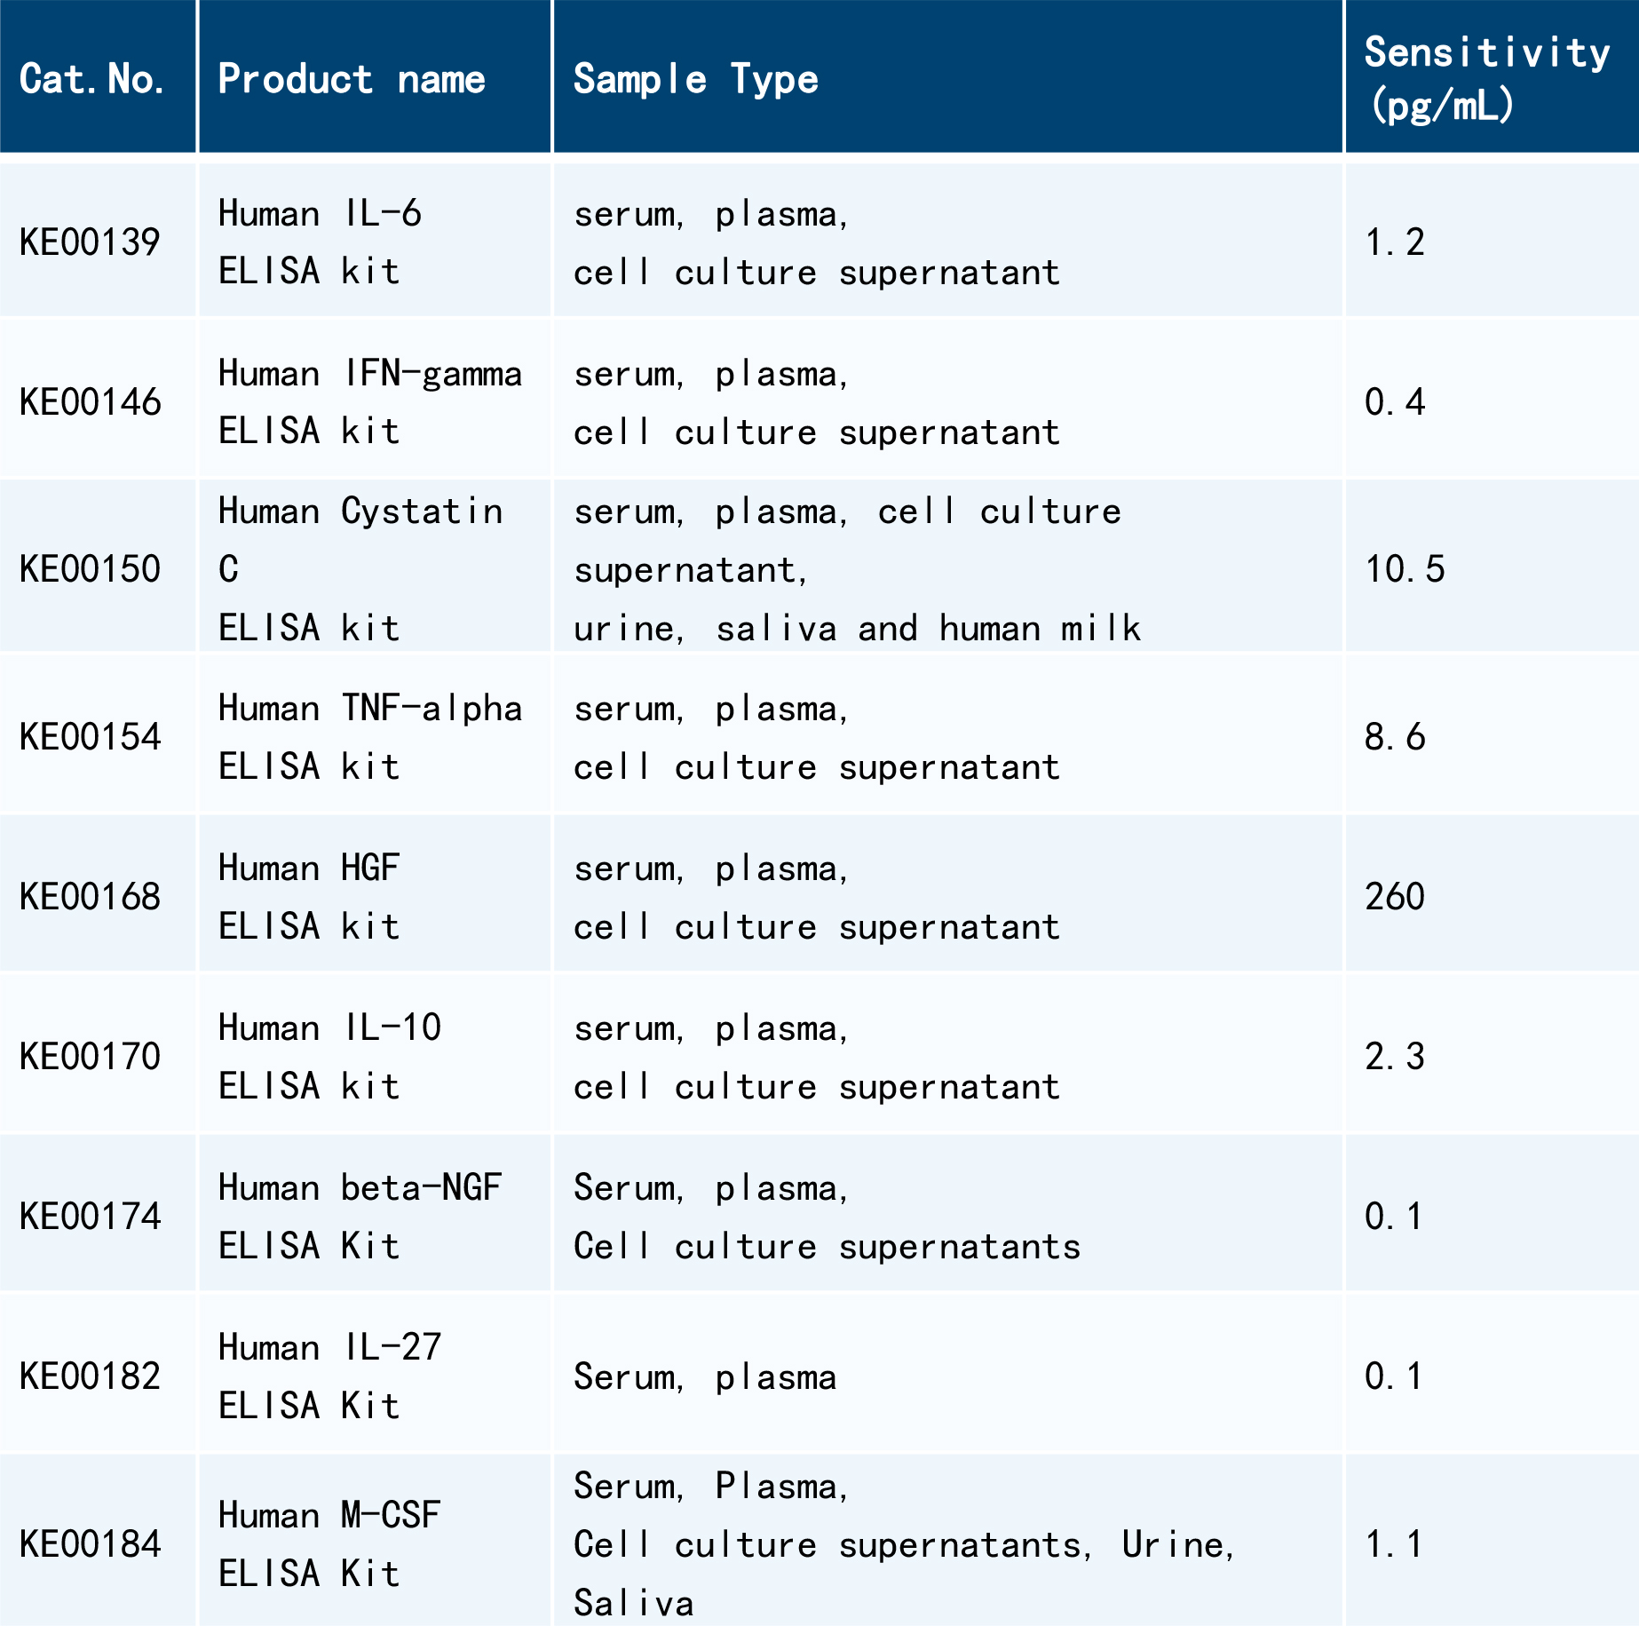This screenshot has width=1639, height=1626.
Task: Click Human IFN-gamma ELISA kit product name
Action: 369,402
